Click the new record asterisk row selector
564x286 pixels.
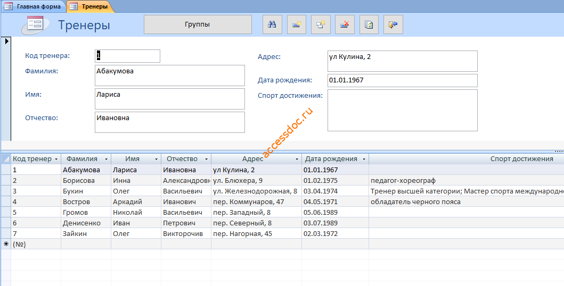6,245
